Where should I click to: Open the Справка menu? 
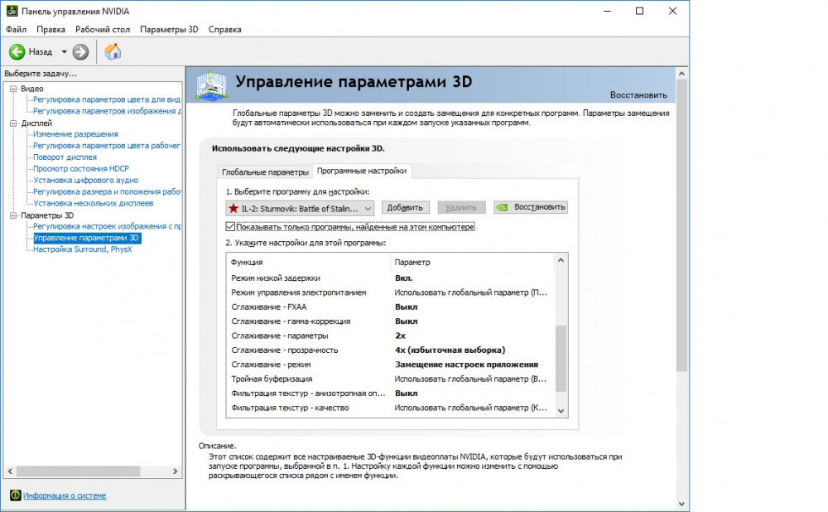[224, 30]
